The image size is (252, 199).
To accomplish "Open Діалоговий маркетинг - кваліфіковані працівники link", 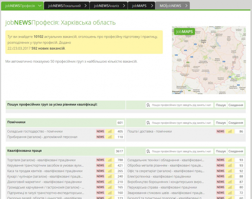I will [x=44, y=182].
